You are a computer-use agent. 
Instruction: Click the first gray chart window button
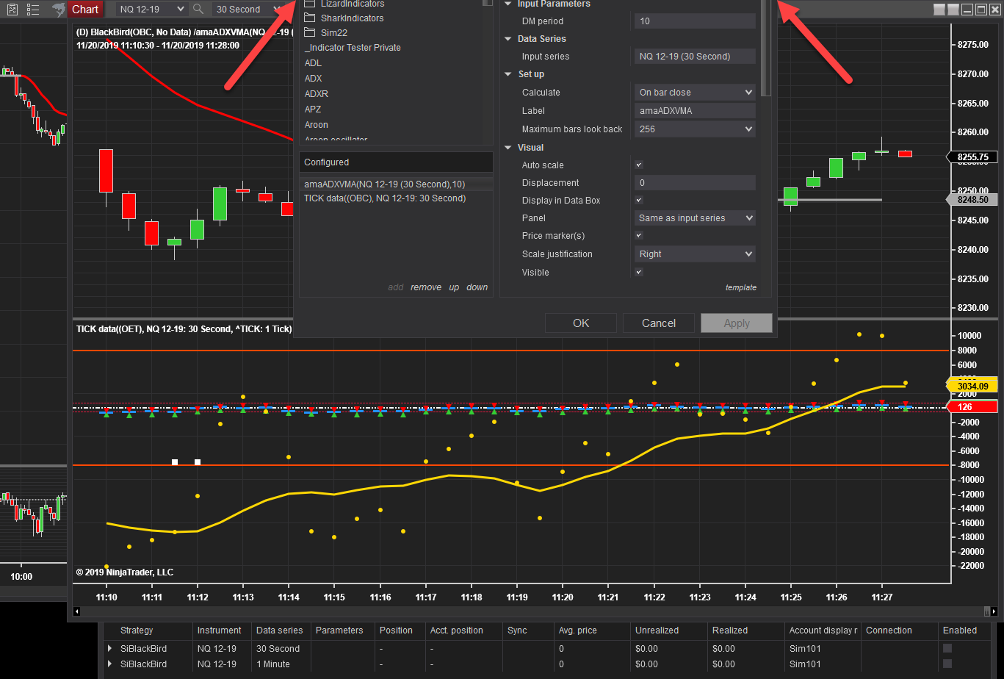click(x=939, y=10)
